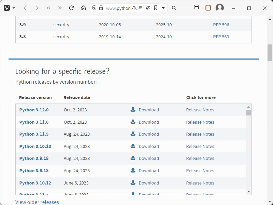The width and height of the screenshot is (273, 205).
Task: Capture page screenshot icon
Action: 197,8
